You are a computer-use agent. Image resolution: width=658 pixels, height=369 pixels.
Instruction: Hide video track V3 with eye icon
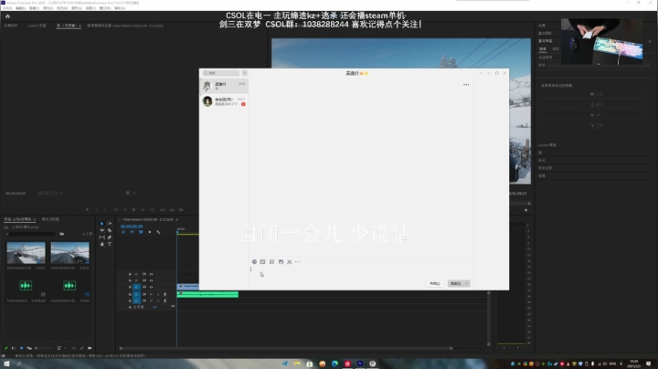151,274
